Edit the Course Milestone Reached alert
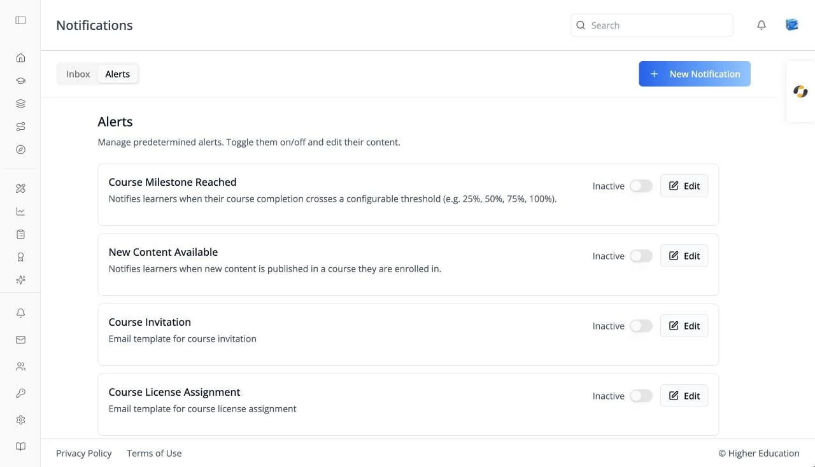 [684, 186]
